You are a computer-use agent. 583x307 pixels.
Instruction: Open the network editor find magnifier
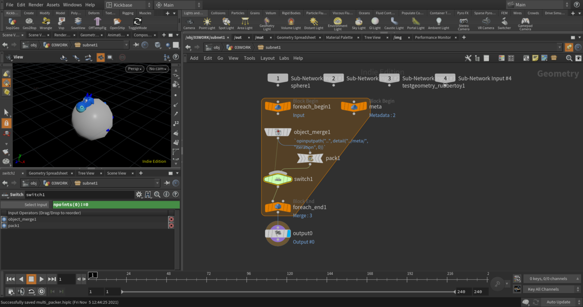tap(569, 58)
